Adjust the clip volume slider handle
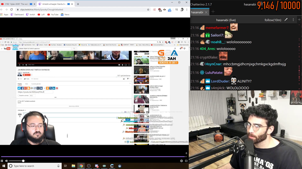 (x=23, y=161)
